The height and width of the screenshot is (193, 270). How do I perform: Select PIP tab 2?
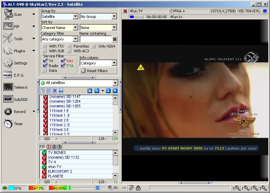click(x=54, y=146)
